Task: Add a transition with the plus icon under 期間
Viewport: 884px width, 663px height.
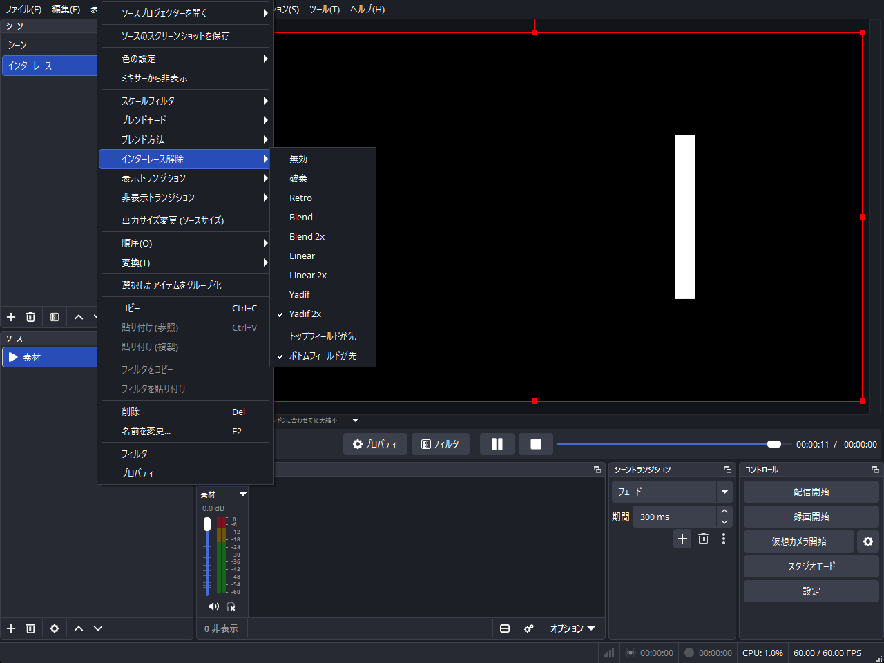Action: [682, 539]
